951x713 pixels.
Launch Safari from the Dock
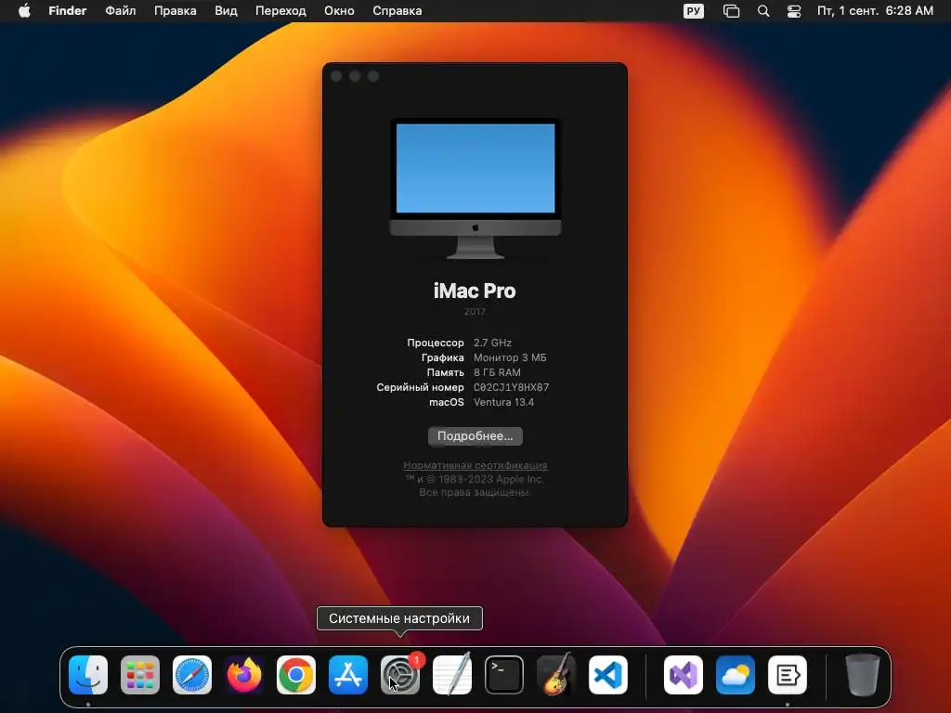(192, 675)
